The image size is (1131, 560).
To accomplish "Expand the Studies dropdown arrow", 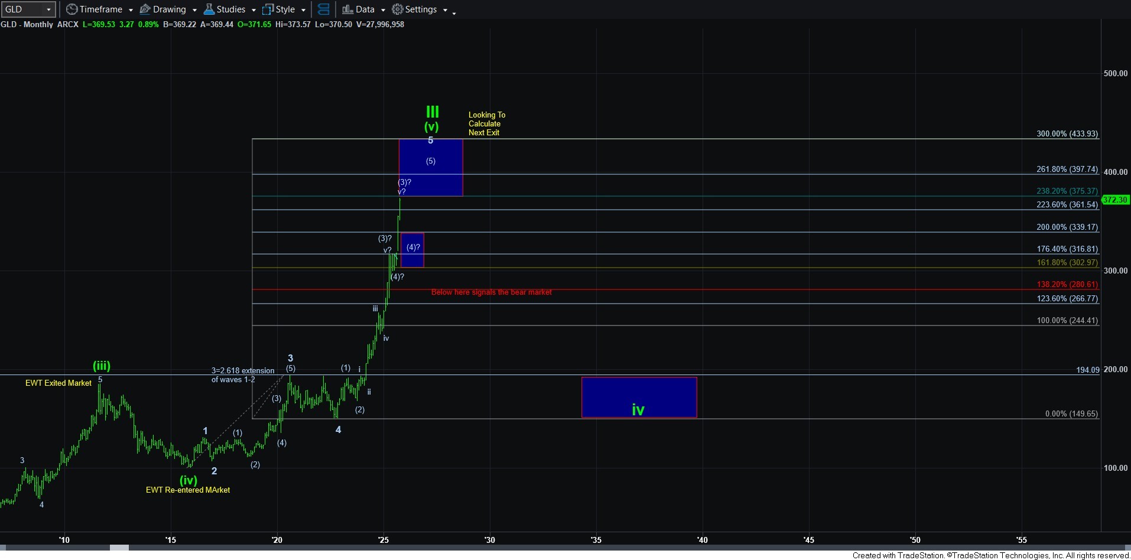I will pyautogui.click(x=253, y=10).
